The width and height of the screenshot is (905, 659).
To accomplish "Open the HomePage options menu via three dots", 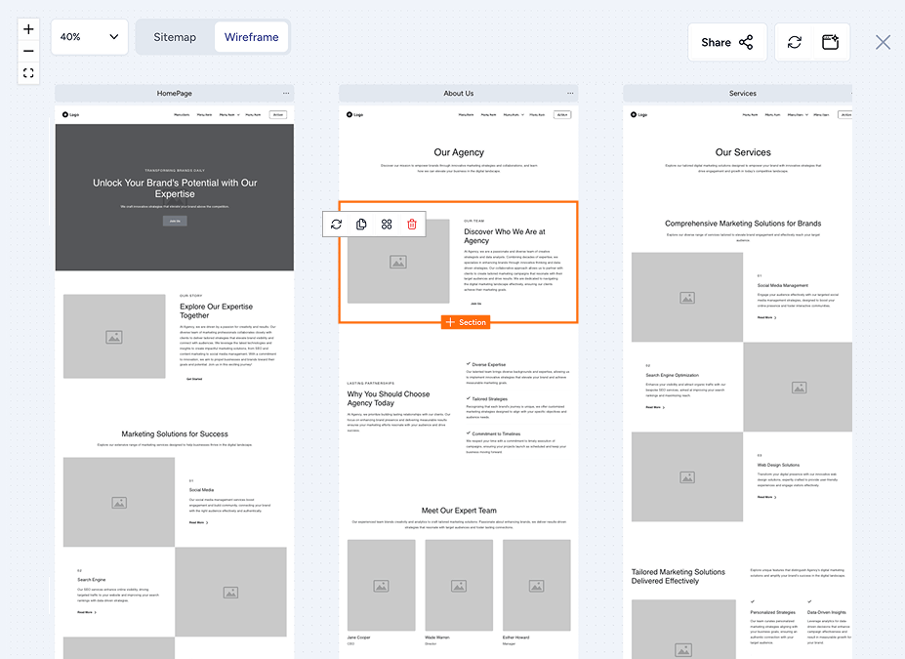I will [x=286, y=93].
